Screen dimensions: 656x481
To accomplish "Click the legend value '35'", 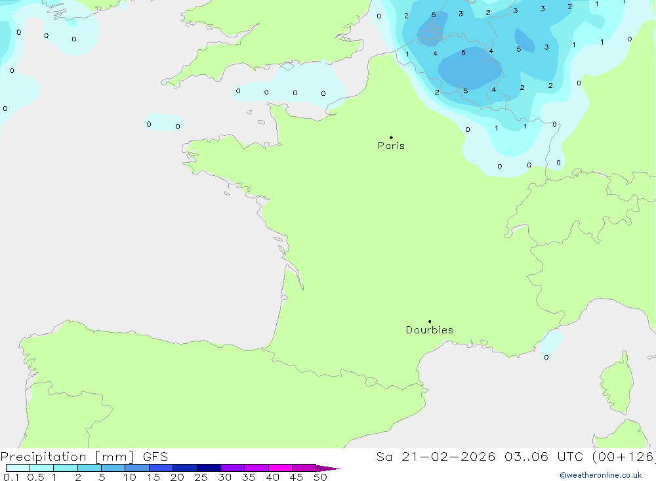I will click(x=249, y=477).
